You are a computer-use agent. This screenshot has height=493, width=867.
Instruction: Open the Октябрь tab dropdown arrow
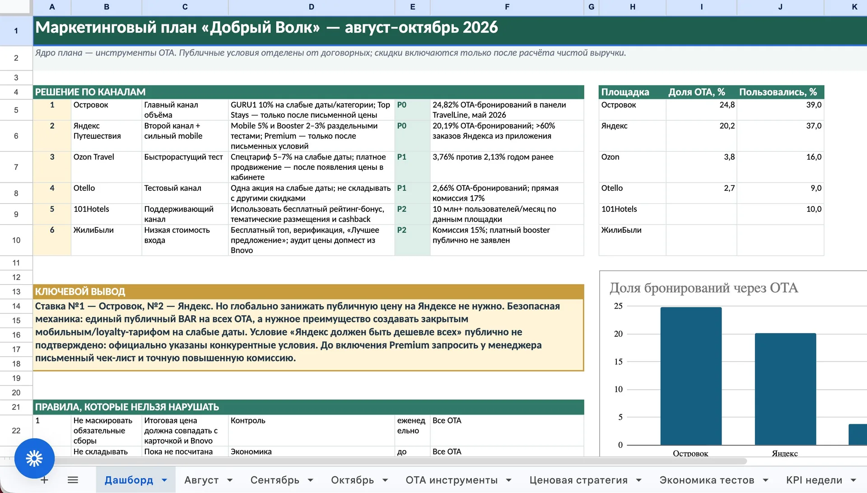point(385,480)
